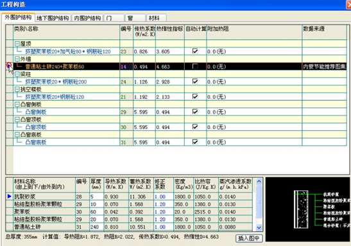The height and width of the screenshot is (246, 351).
Task: Click density value 20.0 for 聚苯板
Action: [x=184, y=212]
